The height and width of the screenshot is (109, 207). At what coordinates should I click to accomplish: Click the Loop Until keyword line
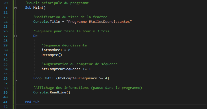pyautogui.click(x=71, y=78)
